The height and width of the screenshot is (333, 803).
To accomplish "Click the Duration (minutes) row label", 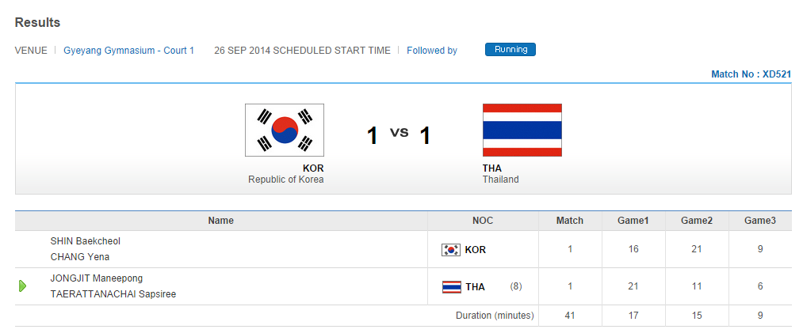I will click(x=495, y=316).
